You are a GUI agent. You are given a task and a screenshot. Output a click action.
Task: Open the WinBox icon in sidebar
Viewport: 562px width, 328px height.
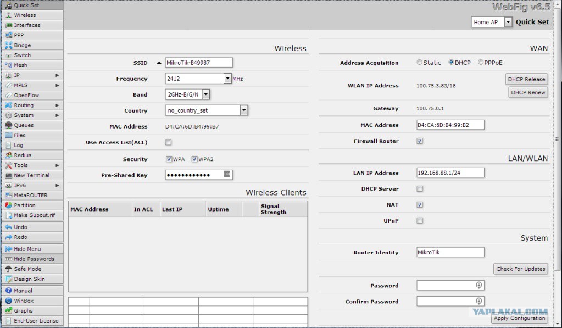(8, 301)
